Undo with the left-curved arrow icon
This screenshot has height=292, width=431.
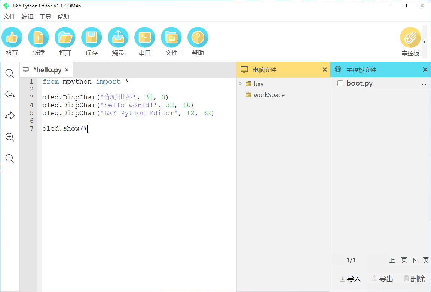point(10,94)
